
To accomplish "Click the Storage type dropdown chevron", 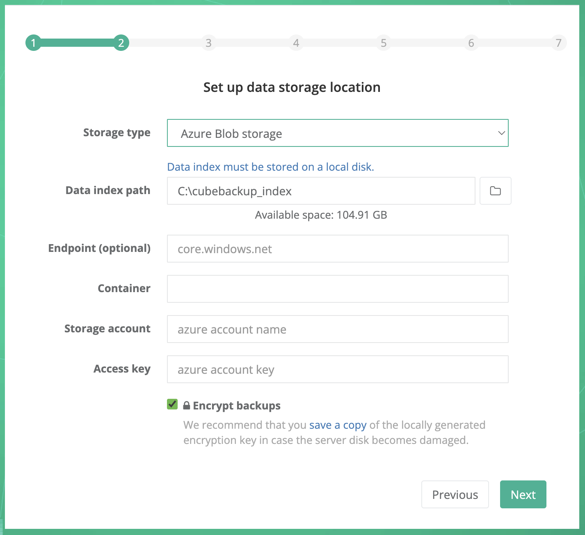I will [501, 133].
